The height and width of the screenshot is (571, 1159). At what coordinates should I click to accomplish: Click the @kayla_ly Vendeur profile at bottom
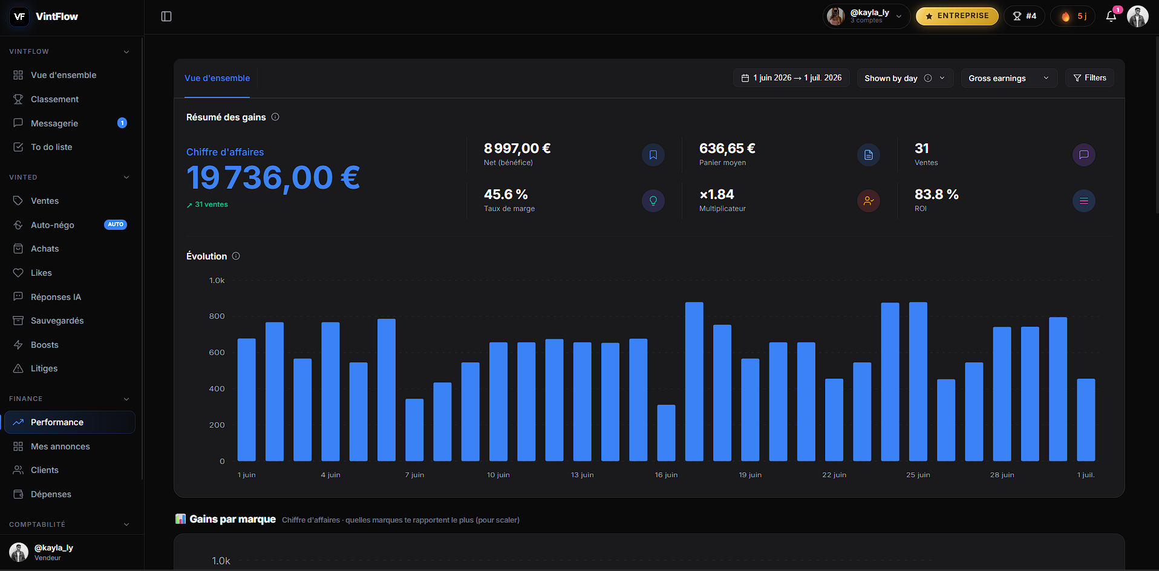click(x=71, y=552)
